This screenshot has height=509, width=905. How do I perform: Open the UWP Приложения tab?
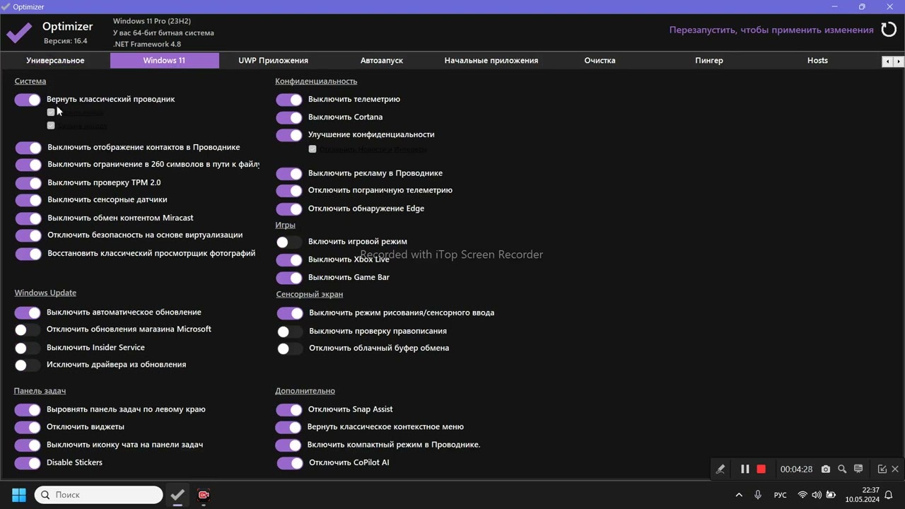point(273,61)
